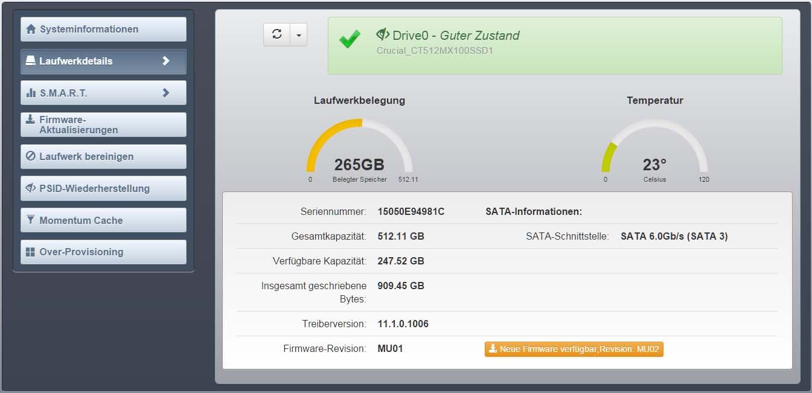Image resolution: width=812 pixels, height=393 pixels.
Task: Click the Gesamtkapazität value 512.11 GB
Action: click(401, 236)
